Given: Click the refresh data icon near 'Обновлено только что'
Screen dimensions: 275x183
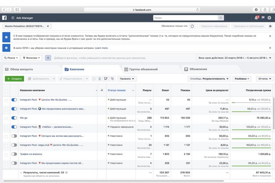Looking at the screenshot, I should click(192, 26).
